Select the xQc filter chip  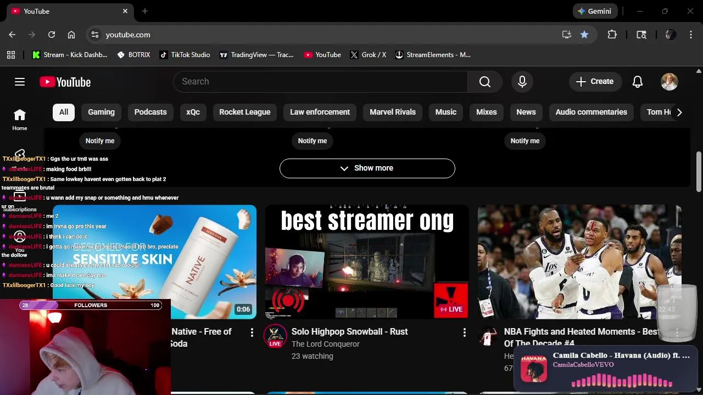click(x=193, y=112)
